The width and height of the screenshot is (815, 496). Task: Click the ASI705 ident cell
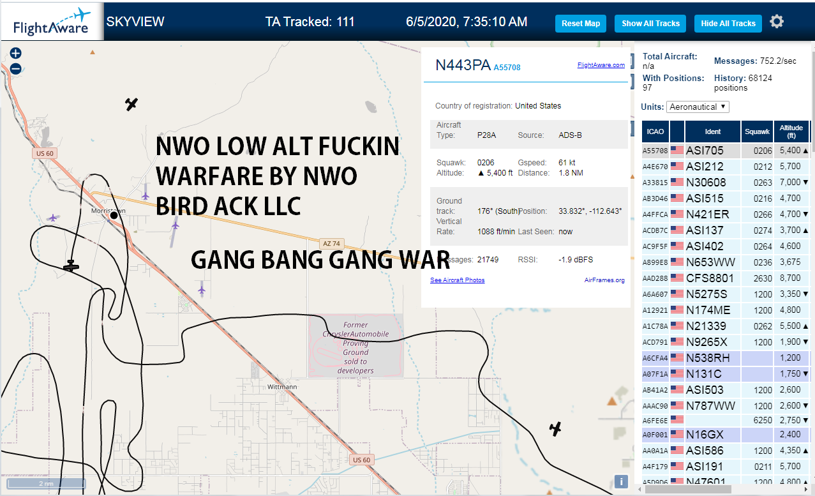pyautogui.click(x=713, y=151)
